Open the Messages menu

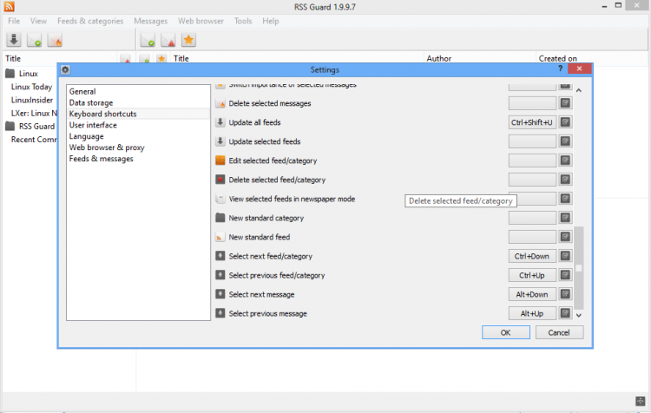(x=150, y=21)
